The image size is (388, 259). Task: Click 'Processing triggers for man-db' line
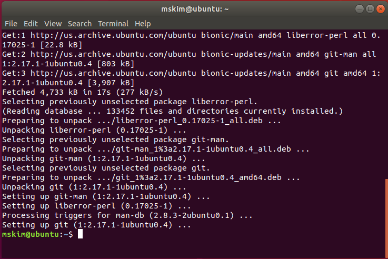point(127,215)
